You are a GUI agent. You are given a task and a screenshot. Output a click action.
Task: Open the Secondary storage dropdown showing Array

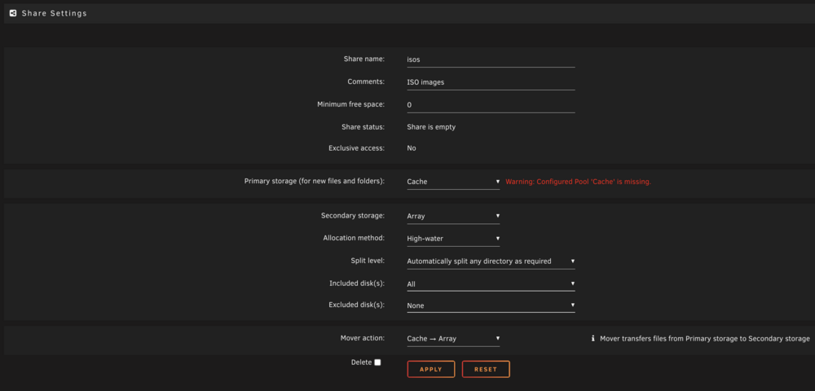click(453, 216)
